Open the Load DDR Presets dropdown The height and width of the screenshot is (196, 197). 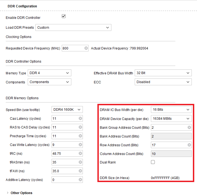point(73,28)
